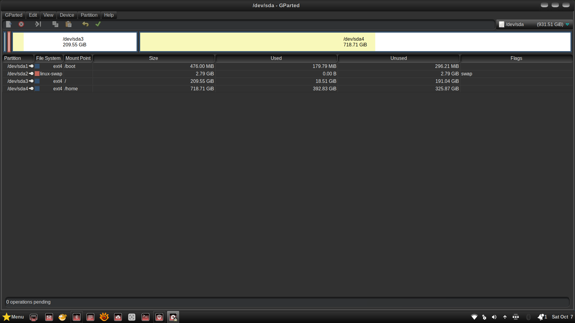This screenshot has width=575, height=323.
Task: Click the key lock icon beside /dev/sda2
Action: pyautogui.click(x=31, y=74)
